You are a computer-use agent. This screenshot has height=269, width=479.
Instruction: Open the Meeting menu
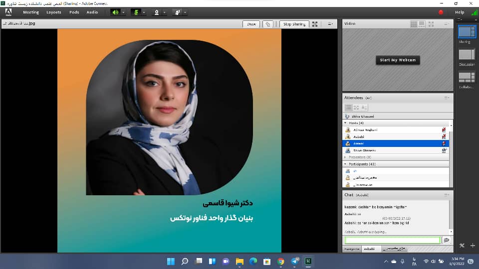[x=31, y=12]
